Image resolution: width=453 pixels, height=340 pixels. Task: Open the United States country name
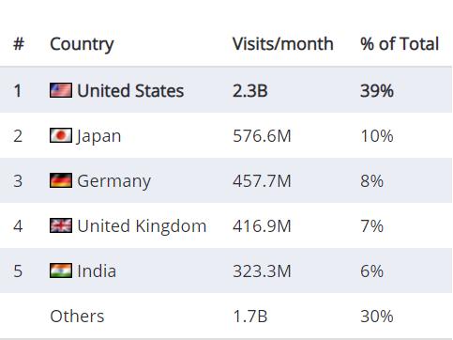point(130,91)
